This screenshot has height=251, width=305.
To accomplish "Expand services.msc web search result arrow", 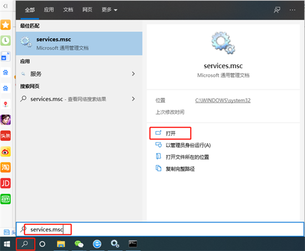I will (134, 99).
